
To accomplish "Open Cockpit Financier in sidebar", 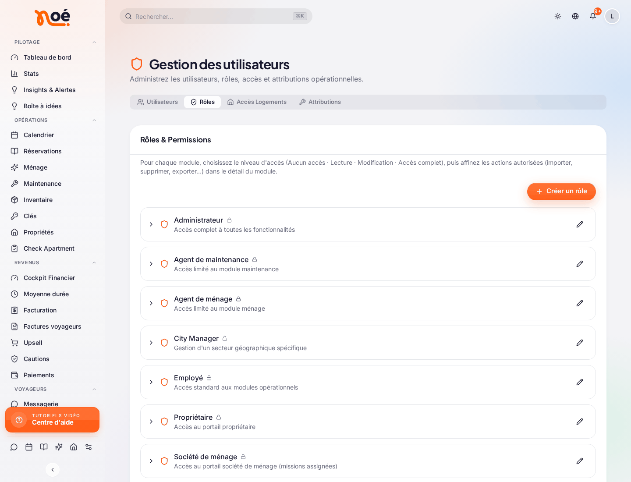I will coord(53,278).
